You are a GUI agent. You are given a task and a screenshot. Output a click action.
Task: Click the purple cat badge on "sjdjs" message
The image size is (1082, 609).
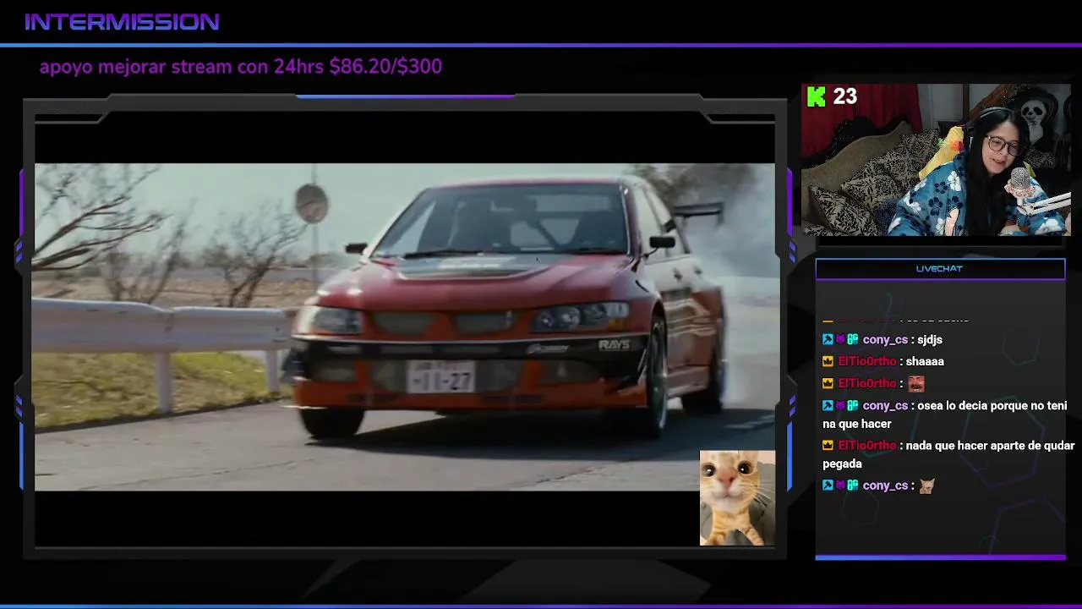click(x=840, y=339)
